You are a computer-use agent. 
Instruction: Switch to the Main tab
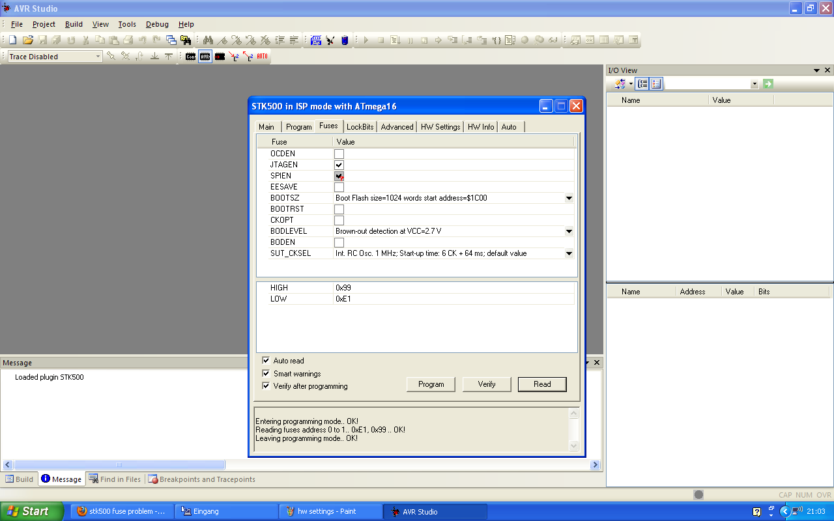pyautogui.click(x=266, y=127)
